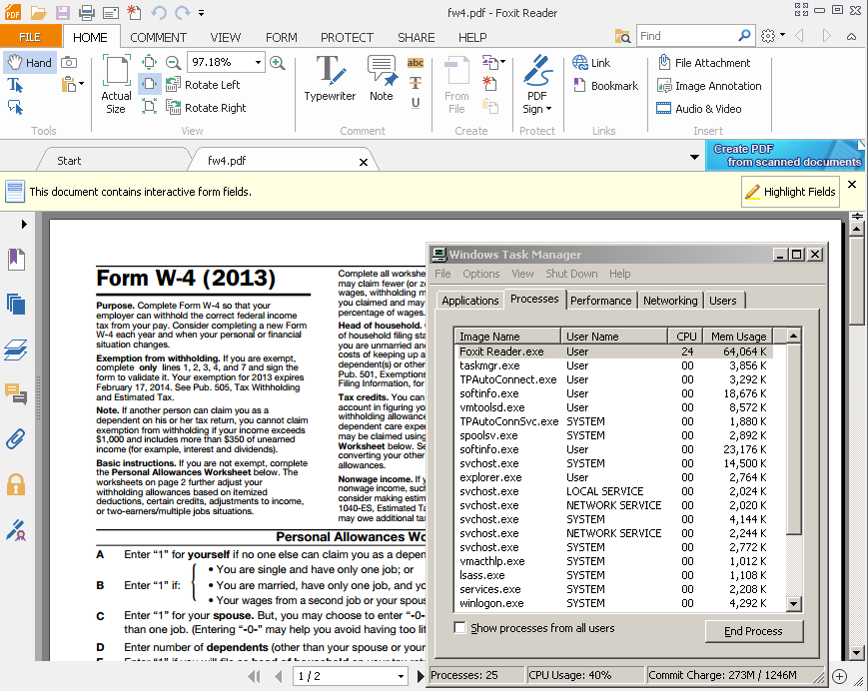Switch to the Start document tab
This screenshot has width=868, height=691.
(x=69, y=161)
